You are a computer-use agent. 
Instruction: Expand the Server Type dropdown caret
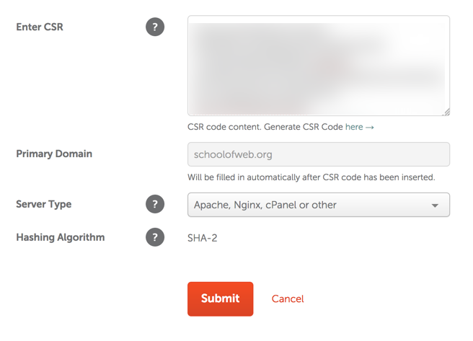[435, 205]
